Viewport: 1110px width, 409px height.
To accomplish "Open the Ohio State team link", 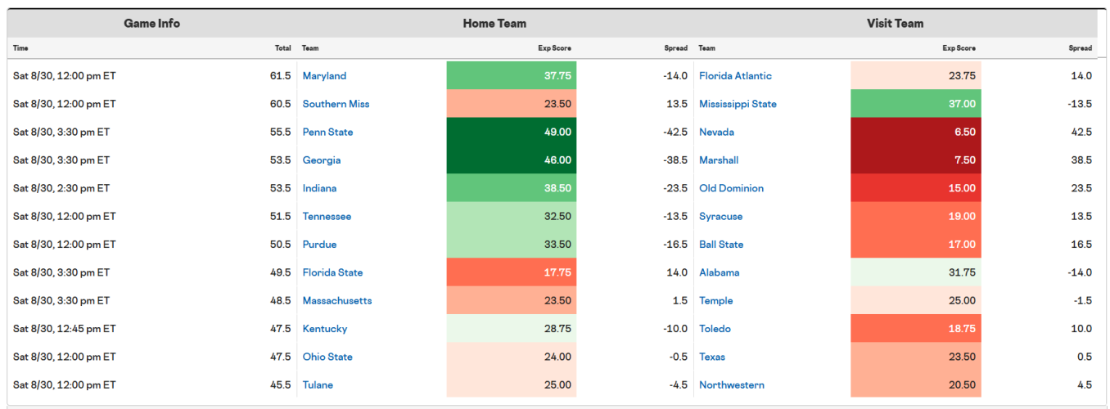I will coord(327,357).
